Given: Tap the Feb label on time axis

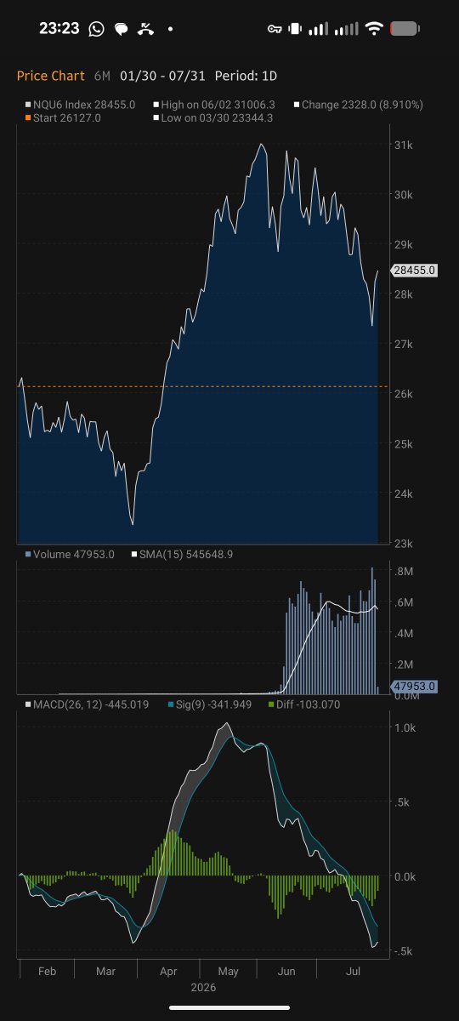Looking at the screenshot, I should point(47,971).
